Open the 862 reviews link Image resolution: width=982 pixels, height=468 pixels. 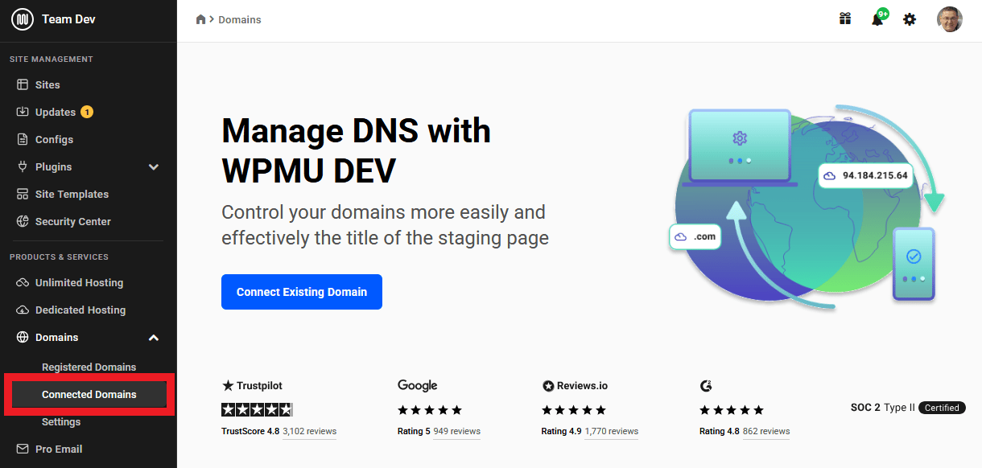pyautogui.click(x=766, y=431)
